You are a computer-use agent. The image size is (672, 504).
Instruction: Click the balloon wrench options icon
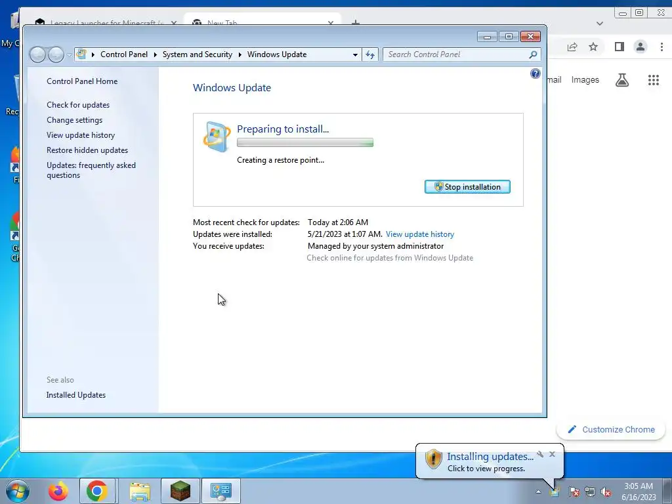point(540,454)
